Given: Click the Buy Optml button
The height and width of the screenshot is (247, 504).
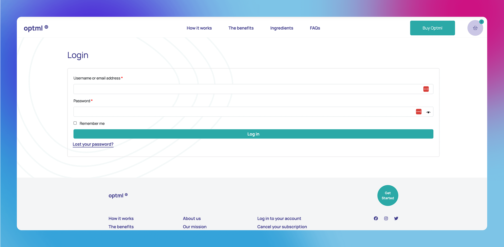Looking at the screenshot, I should pos(433,28).
